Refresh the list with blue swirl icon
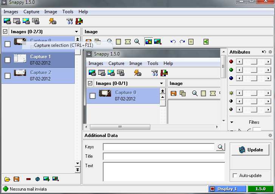 click(37, 179)
